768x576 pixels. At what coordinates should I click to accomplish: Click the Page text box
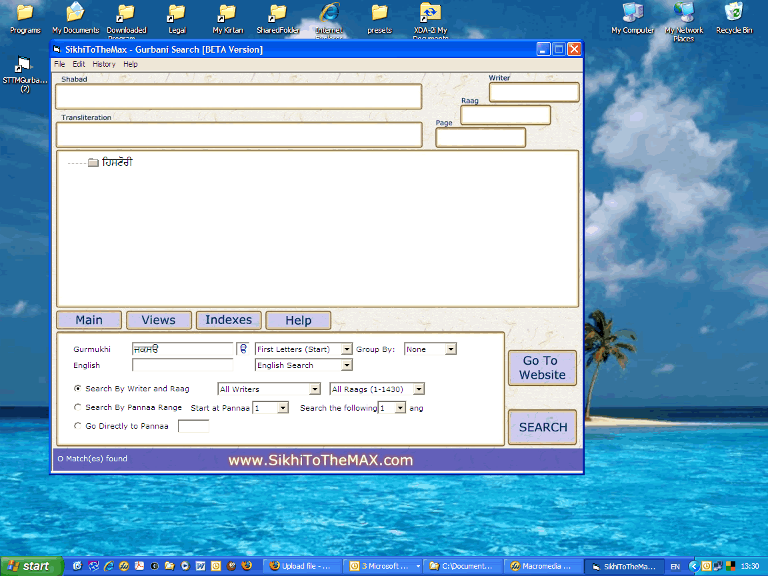tap(481, 137)
